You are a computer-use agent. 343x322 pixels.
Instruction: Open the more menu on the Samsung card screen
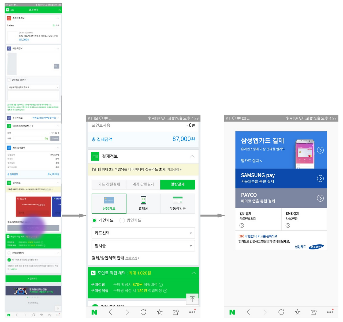click(x=330, y=312)
